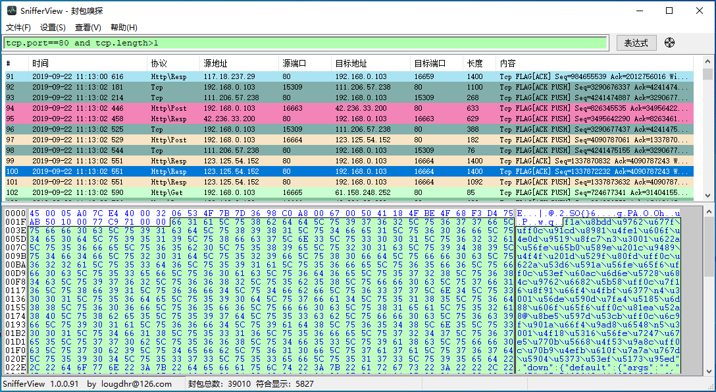Open the 设置(S) menu
Image resolution: width=716 pixels, height=392 pixels.
[x=53, y=28]
